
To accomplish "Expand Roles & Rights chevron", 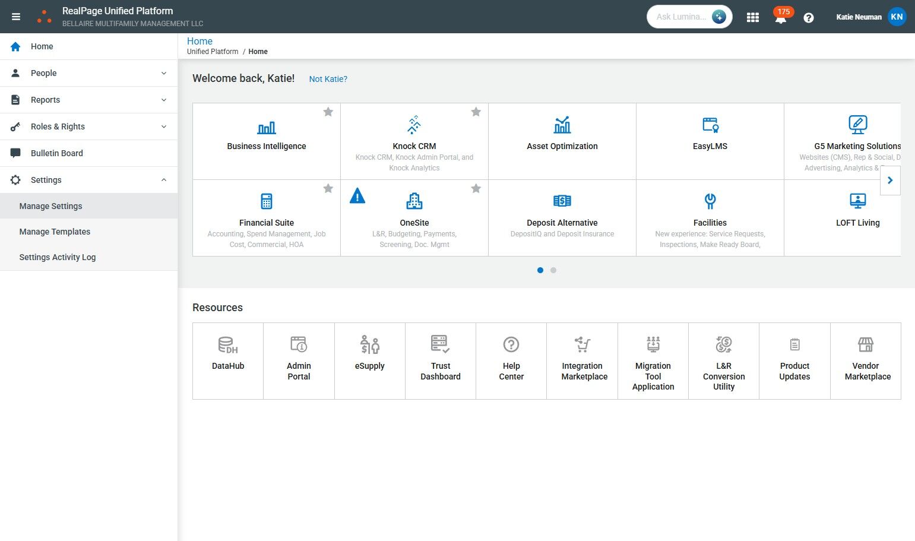I will (x=164, y=126).
